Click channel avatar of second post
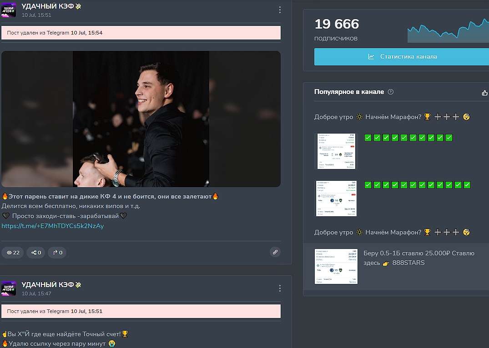The width and height of the screenshot is (489, 348). coord(9,288)
